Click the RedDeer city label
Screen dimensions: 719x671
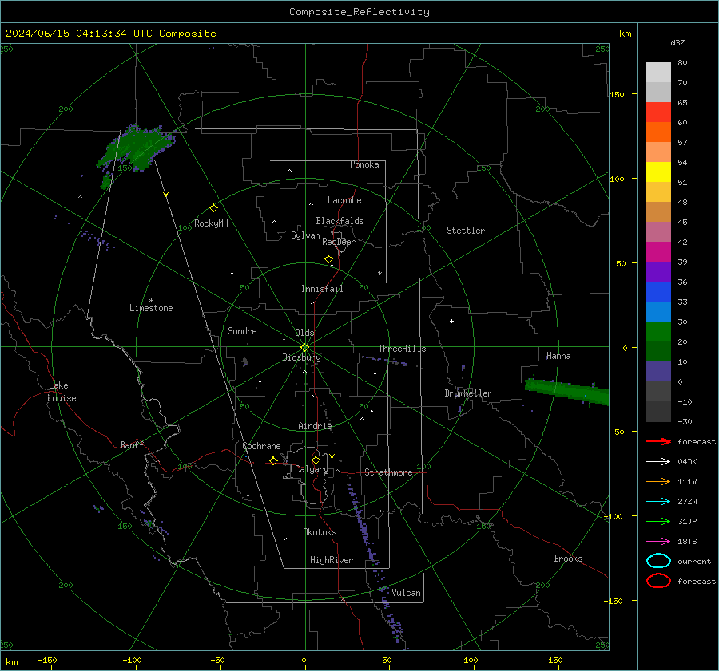tap(339, 242)
